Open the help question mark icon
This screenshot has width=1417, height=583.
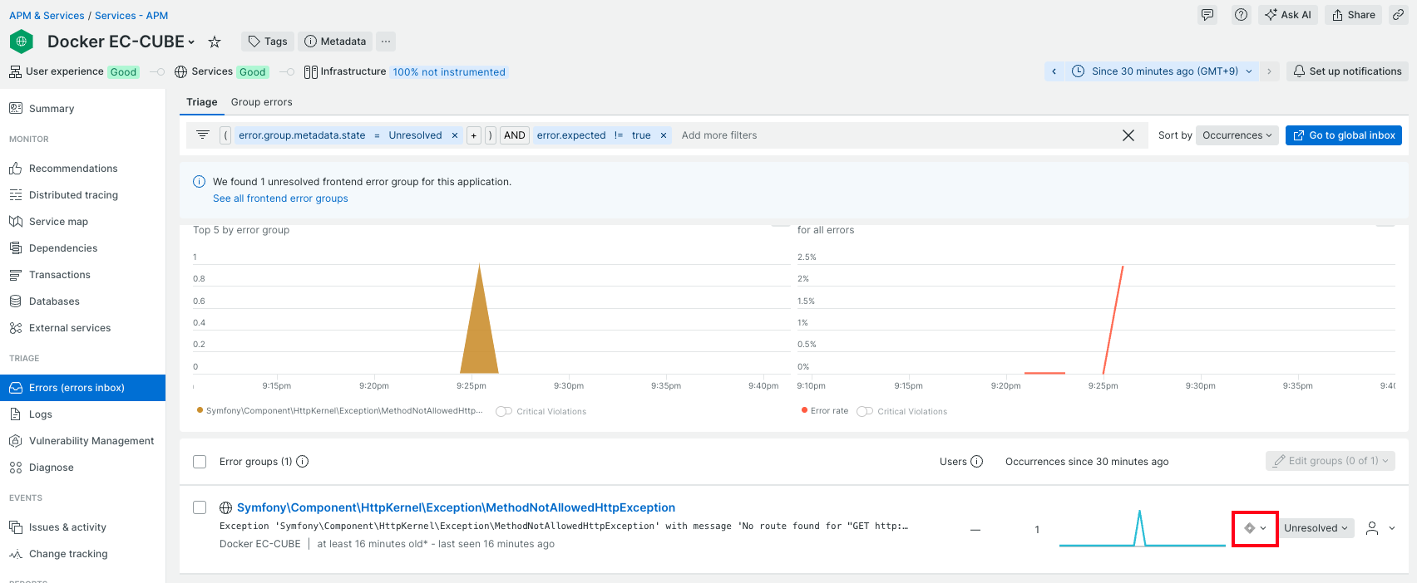point(1241,15)
